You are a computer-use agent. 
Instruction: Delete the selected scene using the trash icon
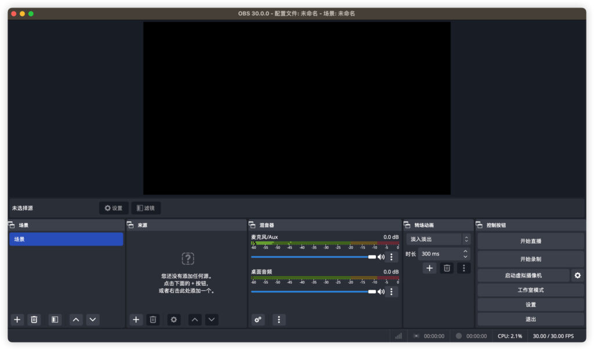coord(34,319)
